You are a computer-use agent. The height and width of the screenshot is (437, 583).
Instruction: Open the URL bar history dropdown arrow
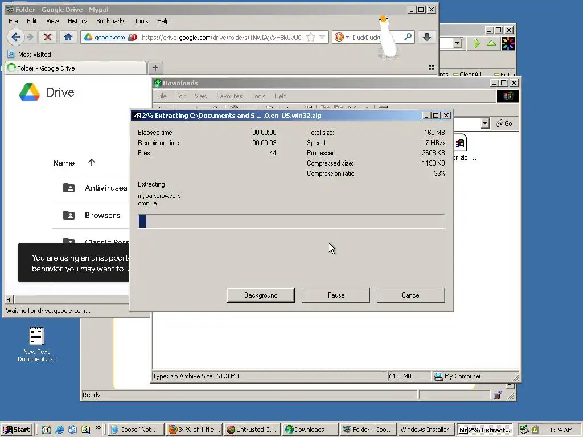point(322,37)
